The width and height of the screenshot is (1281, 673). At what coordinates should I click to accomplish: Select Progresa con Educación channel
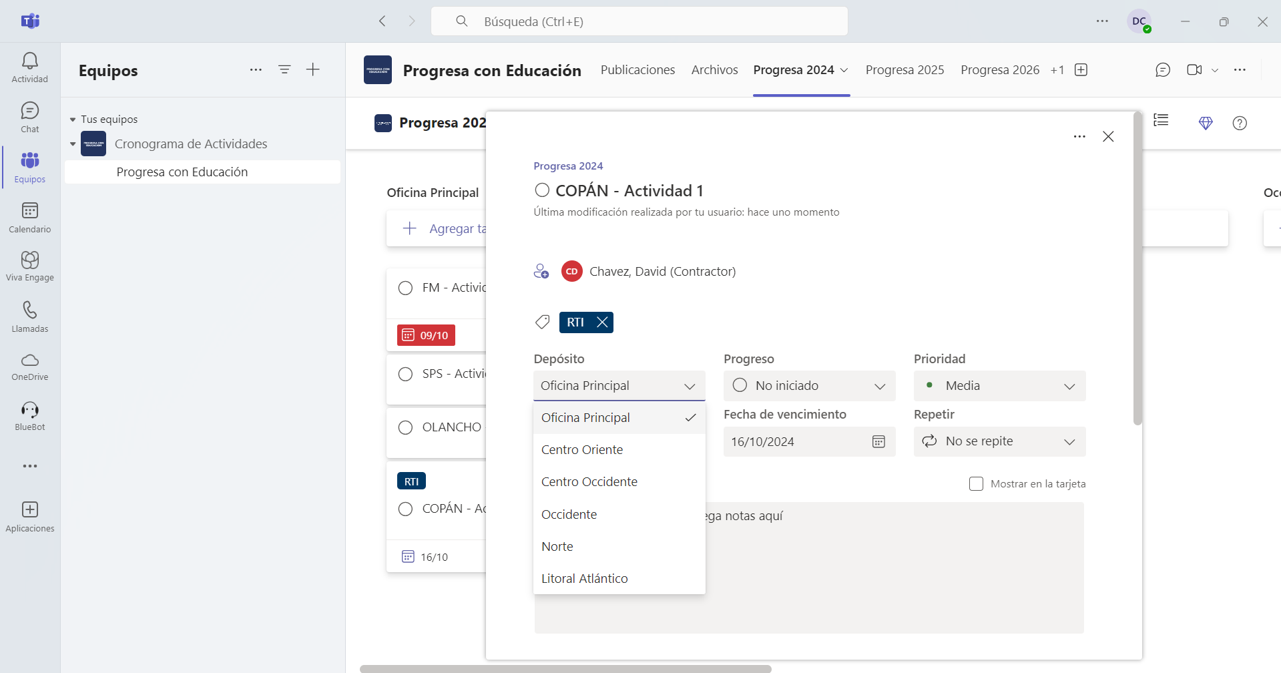(202, 172)
